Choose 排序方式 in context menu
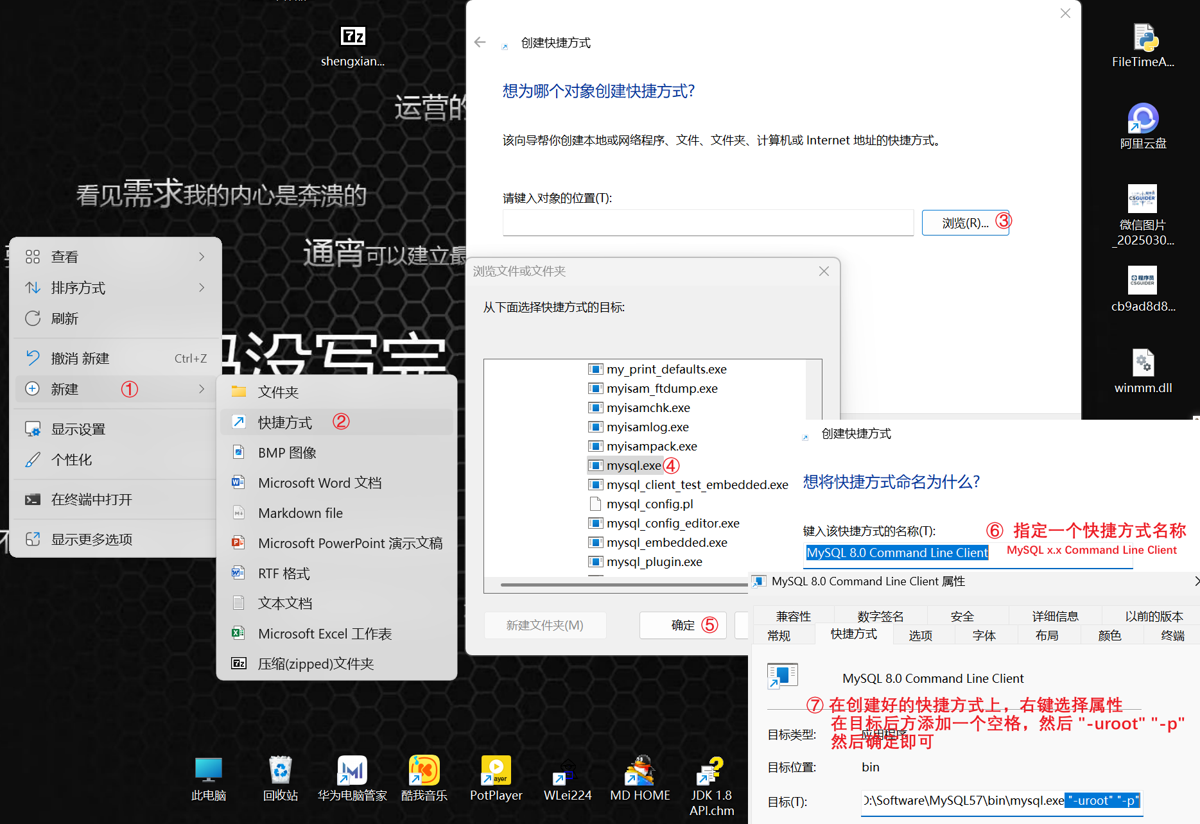 (116, 288)
